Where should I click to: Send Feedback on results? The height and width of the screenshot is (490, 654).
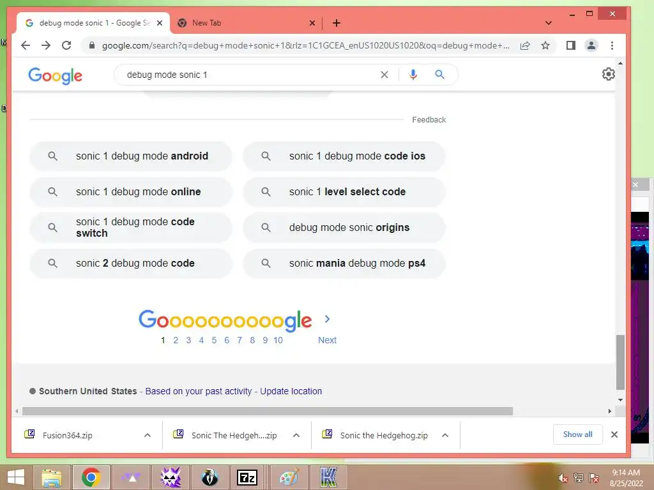click(x=429, y=119)
